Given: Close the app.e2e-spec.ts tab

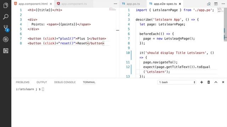Looking at the screenshot, I should [x=180, y=4].
